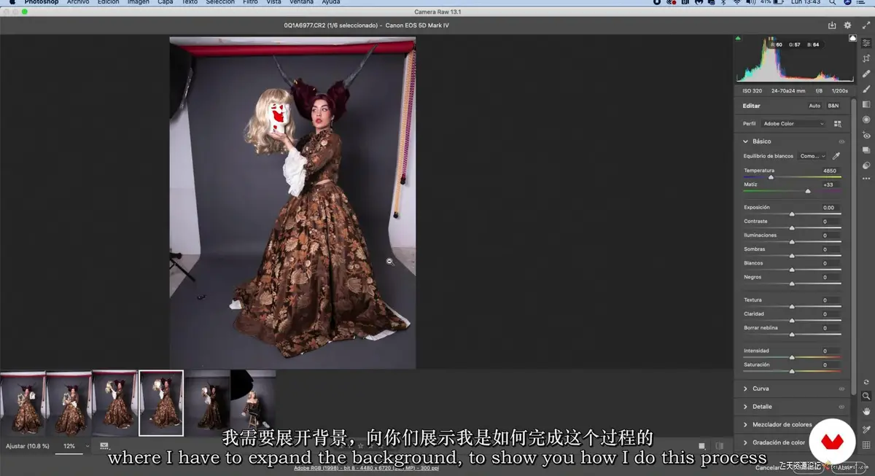875x476 pixels.
Task: Select the sixth filmstrip thumbnail with seated blonde model
Action: 253,403
